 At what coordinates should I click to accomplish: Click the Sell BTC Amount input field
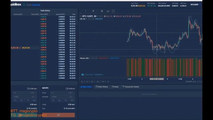[x=63, y=97]
